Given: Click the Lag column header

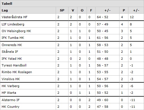Looking at the screenshot, I should [x=5, y=10].
